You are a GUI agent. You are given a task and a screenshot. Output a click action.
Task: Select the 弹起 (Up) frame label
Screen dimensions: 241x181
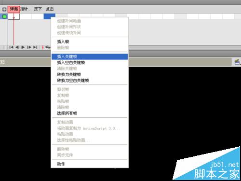(14, 9)
